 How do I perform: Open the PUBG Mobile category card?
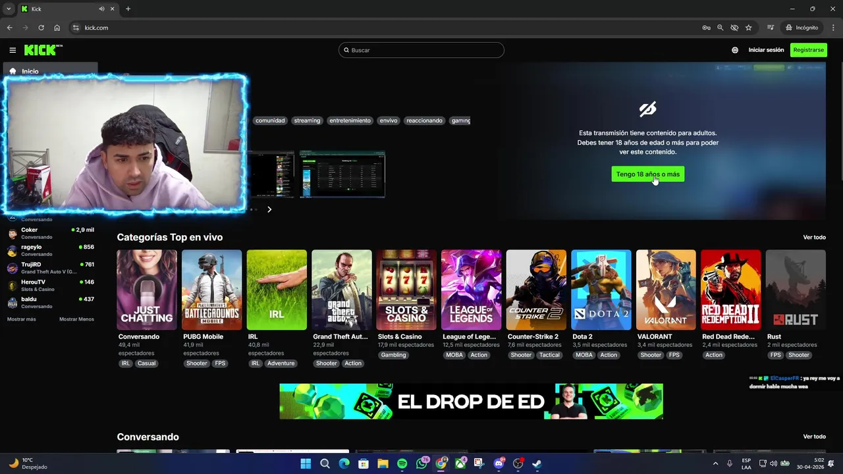point(211,290)
